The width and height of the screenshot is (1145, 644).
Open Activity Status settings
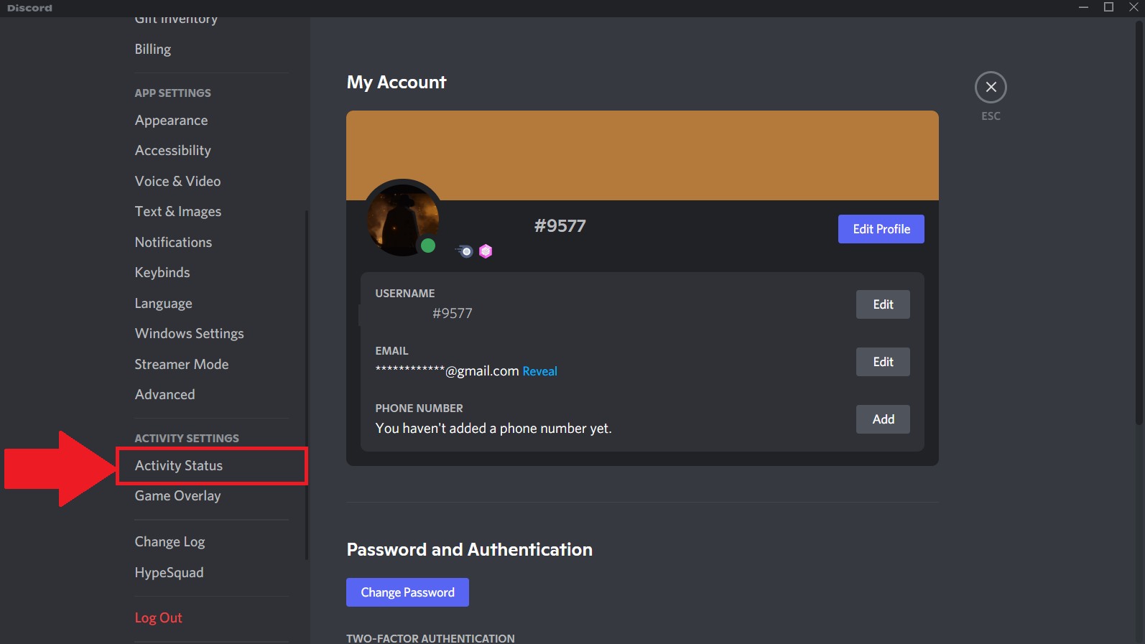[x=179, y=466]
